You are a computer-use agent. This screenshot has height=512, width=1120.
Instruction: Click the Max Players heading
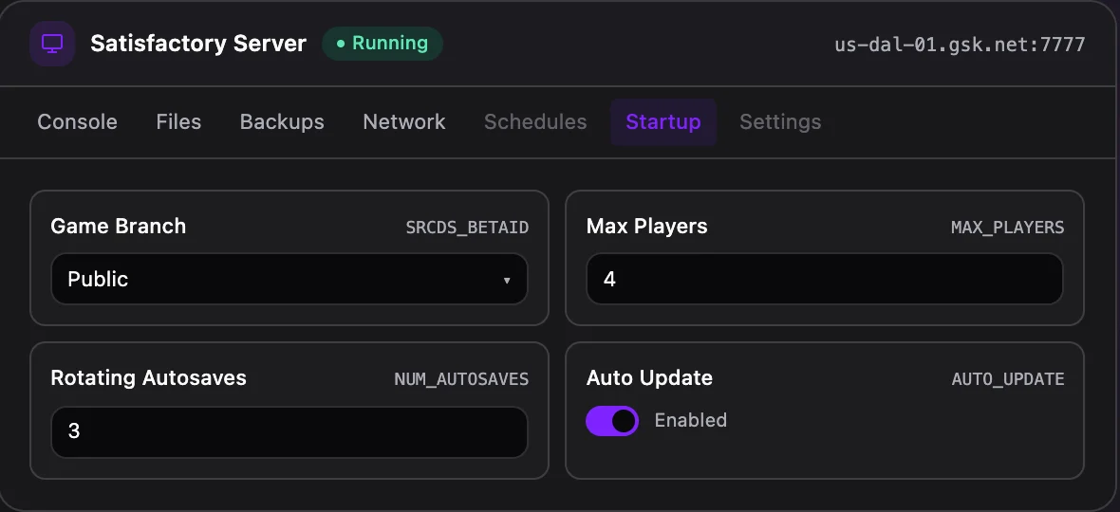(x=647, y=226)
